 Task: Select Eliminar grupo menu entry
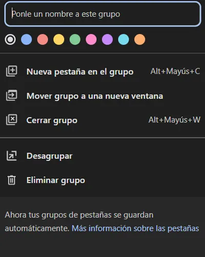point(102,180)
